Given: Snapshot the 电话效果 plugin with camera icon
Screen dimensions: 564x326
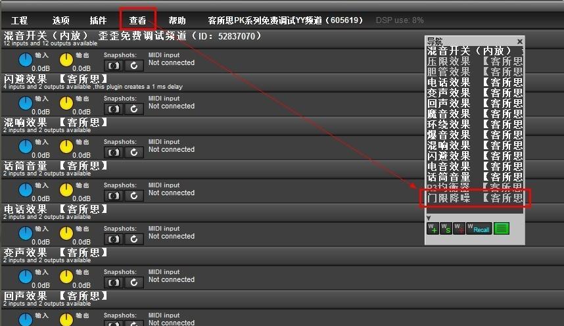Looking at the screenshot, I should (x=114, y=239).
